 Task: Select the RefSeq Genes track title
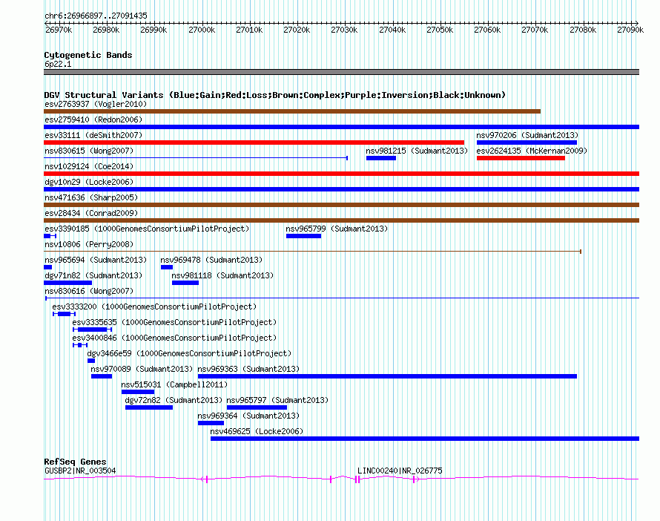[76, 462]
